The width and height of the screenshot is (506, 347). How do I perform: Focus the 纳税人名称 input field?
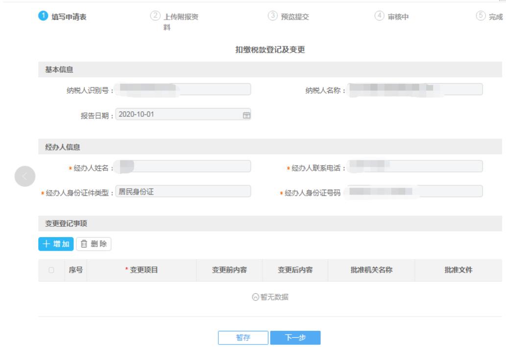click(415, 89)
